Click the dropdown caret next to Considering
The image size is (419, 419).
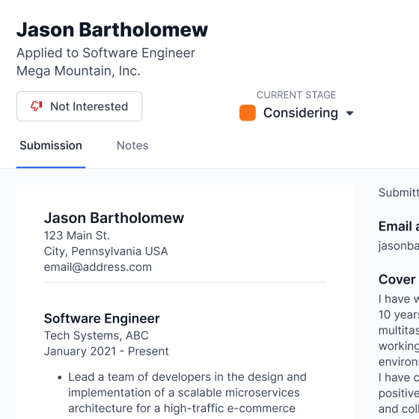pos(349,113)
